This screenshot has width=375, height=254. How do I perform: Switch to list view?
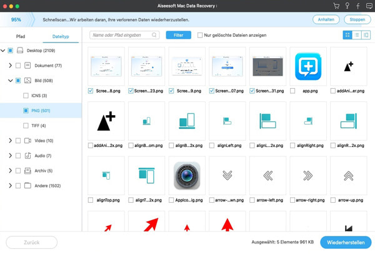(x=357, y=35)
